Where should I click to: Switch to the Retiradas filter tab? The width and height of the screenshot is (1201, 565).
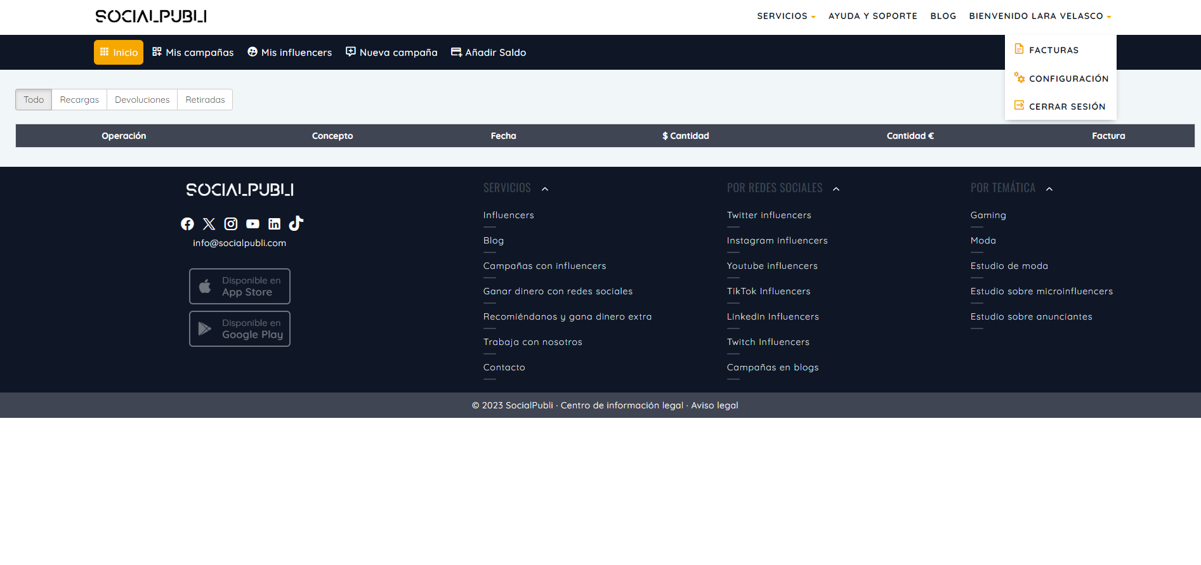[205, 100]
